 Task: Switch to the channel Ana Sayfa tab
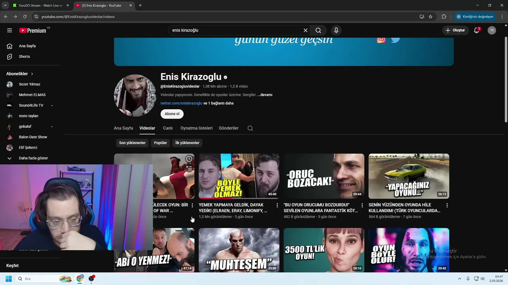[123, 128]
